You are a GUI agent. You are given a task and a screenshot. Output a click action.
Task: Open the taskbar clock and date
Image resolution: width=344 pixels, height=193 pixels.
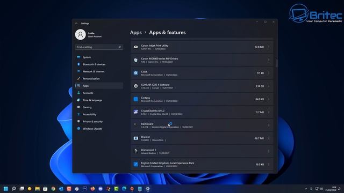point(331,189)
